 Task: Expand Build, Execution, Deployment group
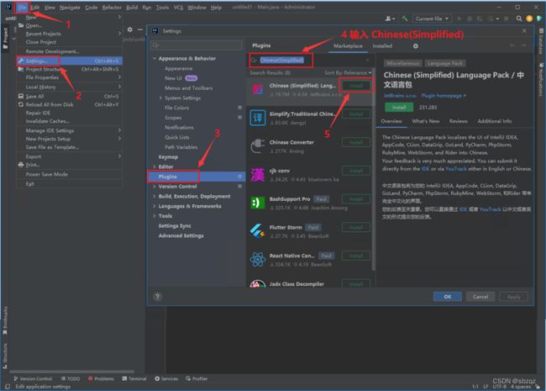(x=155, y=197)
